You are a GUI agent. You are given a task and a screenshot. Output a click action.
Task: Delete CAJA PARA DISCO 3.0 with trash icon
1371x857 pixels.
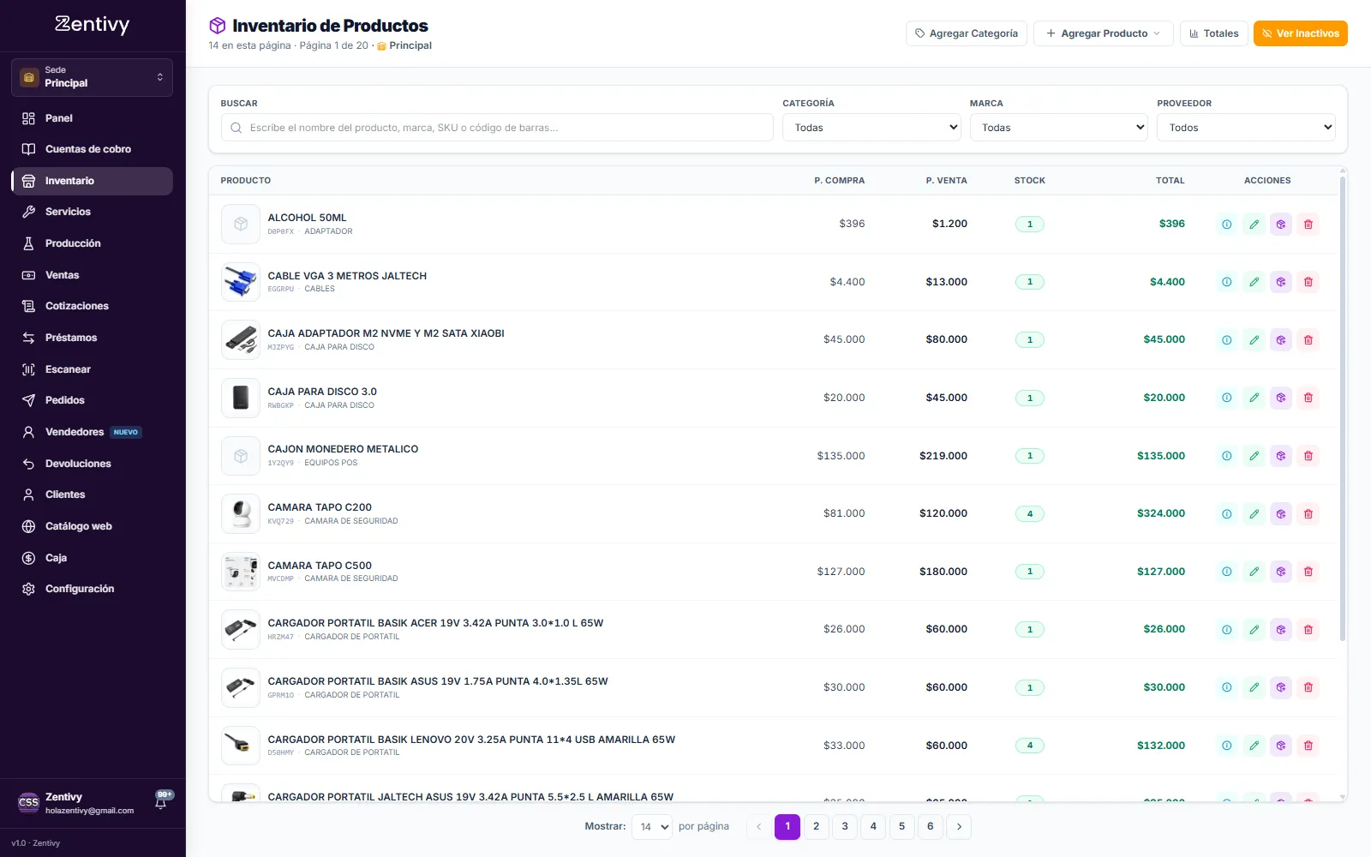point(1308,398)
